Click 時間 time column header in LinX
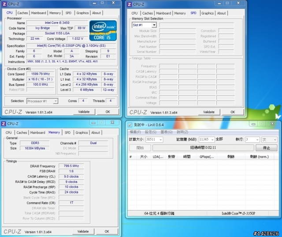The image size is (282, 237). coord(187,157)
